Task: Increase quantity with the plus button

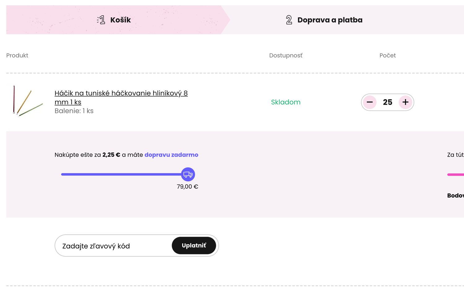Action: click(406, 102)
